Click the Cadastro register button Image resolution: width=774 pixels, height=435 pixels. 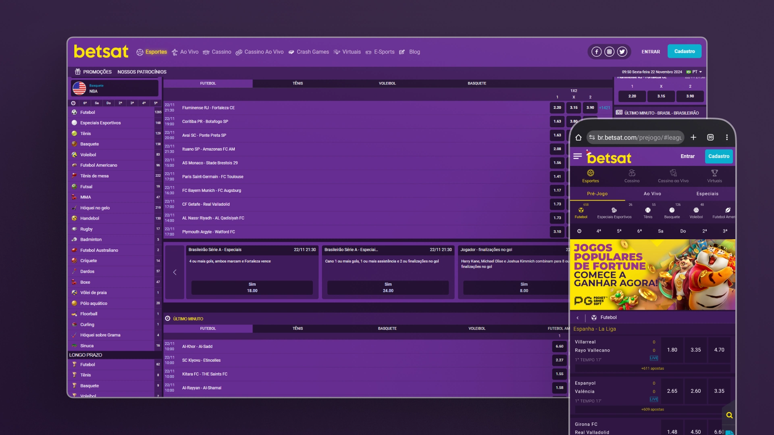(x=684, y=51)
